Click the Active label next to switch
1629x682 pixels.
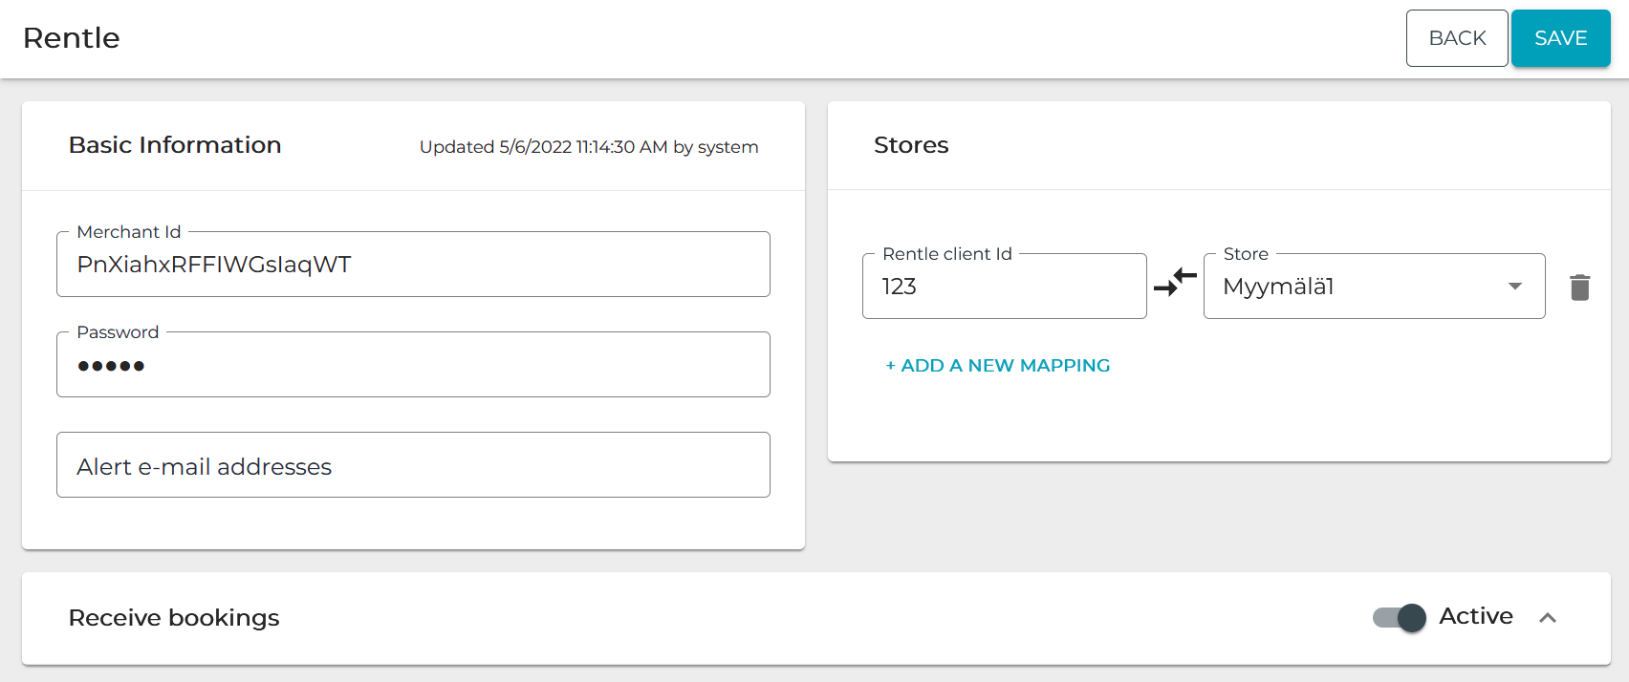1475,616
